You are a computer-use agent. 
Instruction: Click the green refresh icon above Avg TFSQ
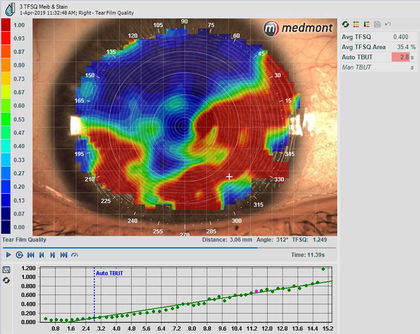point(345,25)
